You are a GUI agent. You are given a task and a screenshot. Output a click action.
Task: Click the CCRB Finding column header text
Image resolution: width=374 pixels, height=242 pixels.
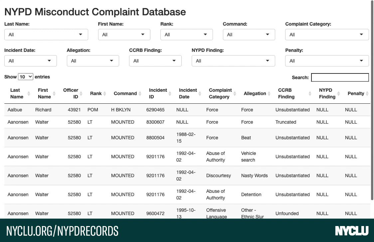pyautogui.click(x=286, y=93)
